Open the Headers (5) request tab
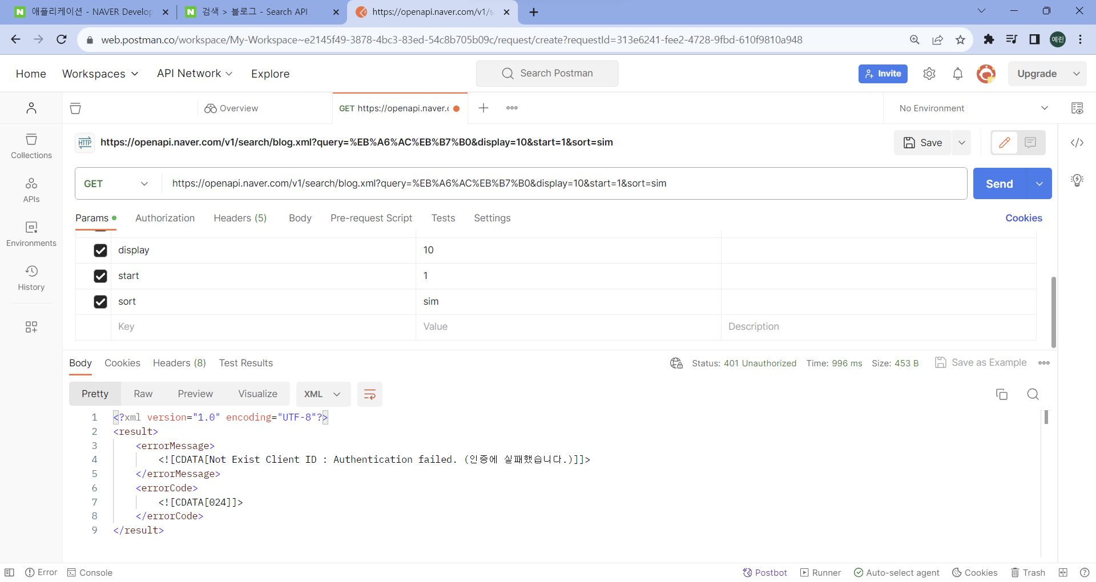Screen dimensions: 1096x582 click(x=240, y=218)
